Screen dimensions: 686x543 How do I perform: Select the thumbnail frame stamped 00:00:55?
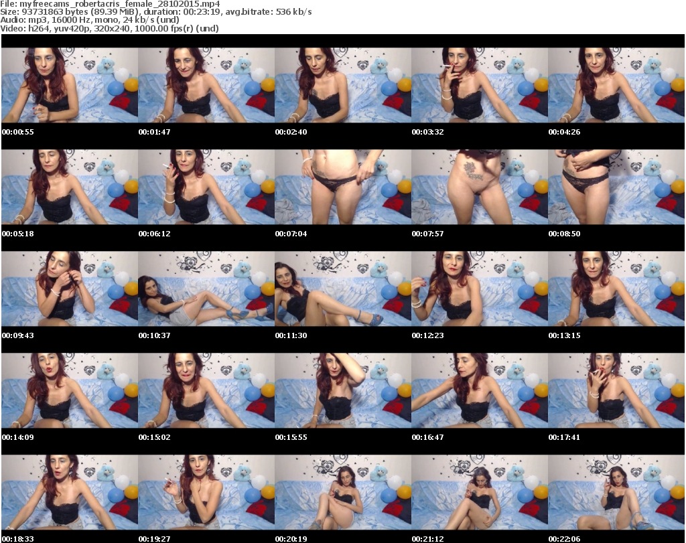[x=70, y=85]
